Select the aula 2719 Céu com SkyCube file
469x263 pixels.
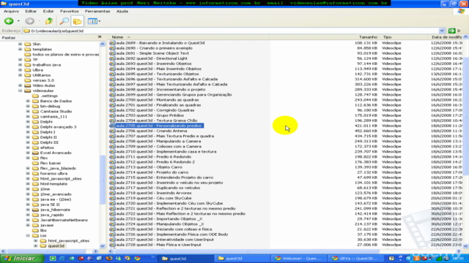pyautogui.click(x=153, y=198)
